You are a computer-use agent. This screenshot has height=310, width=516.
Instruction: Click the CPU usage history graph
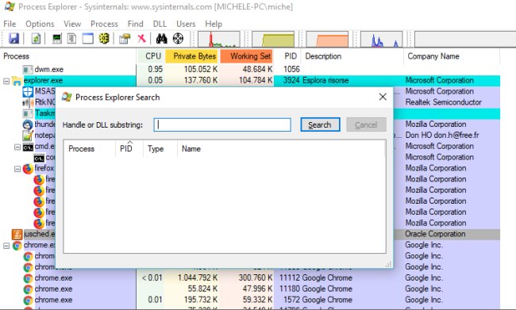[219, 40]
